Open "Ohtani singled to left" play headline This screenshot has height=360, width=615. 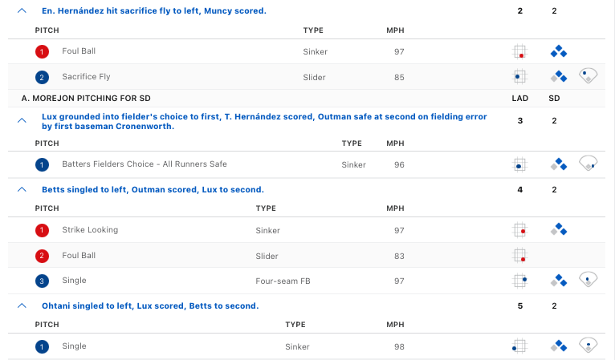(150, 305)
